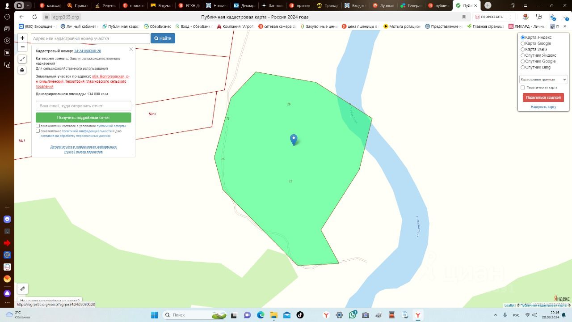The height and width of the screenshot is (322, 572).
Task: Open a new browser tab
Action: (x=488, y=5)
